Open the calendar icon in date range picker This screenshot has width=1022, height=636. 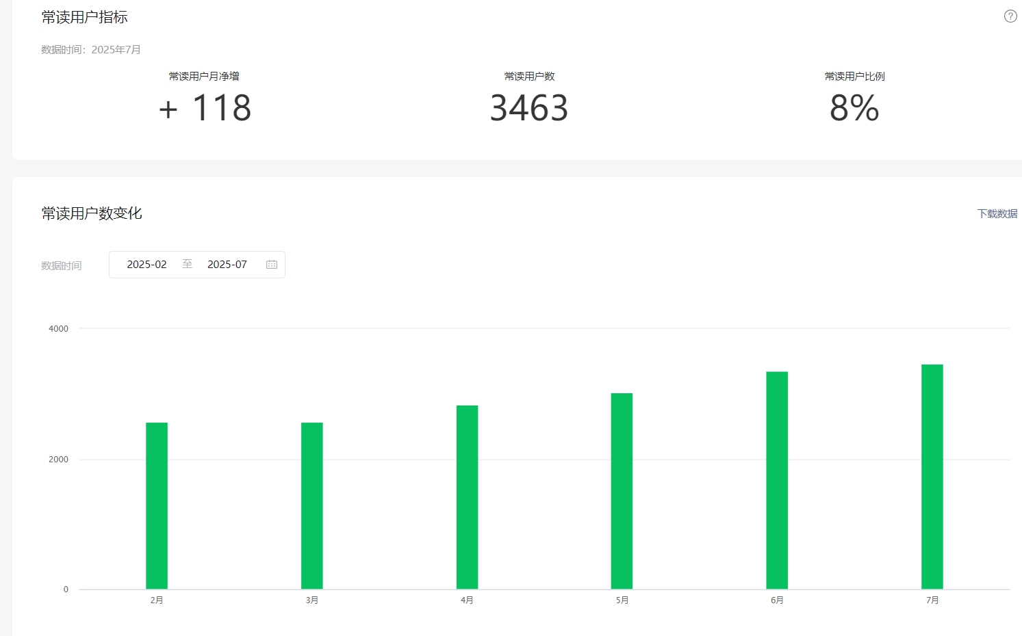tap(272, 265)
